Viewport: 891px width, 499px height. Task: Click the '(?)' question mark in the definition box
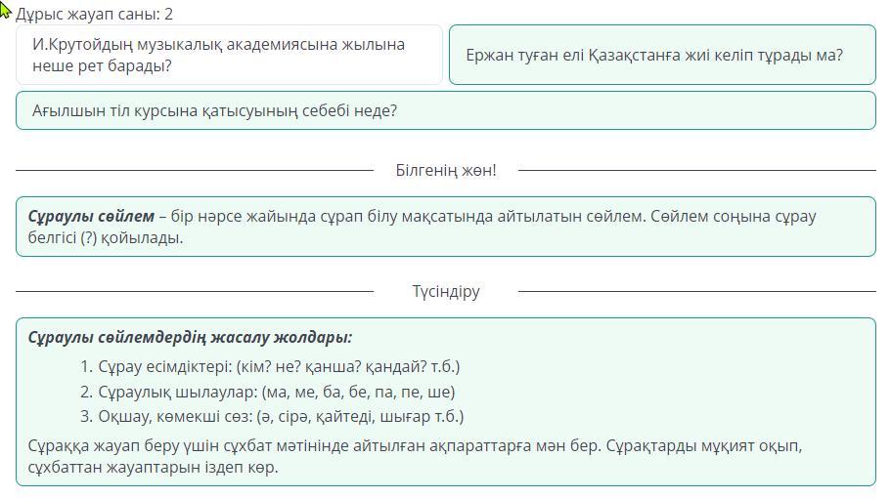coord(88,237)
